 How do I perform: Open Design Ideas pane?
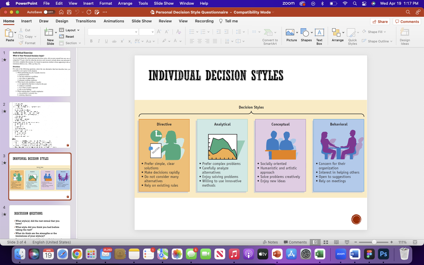[x=405, y=37]
